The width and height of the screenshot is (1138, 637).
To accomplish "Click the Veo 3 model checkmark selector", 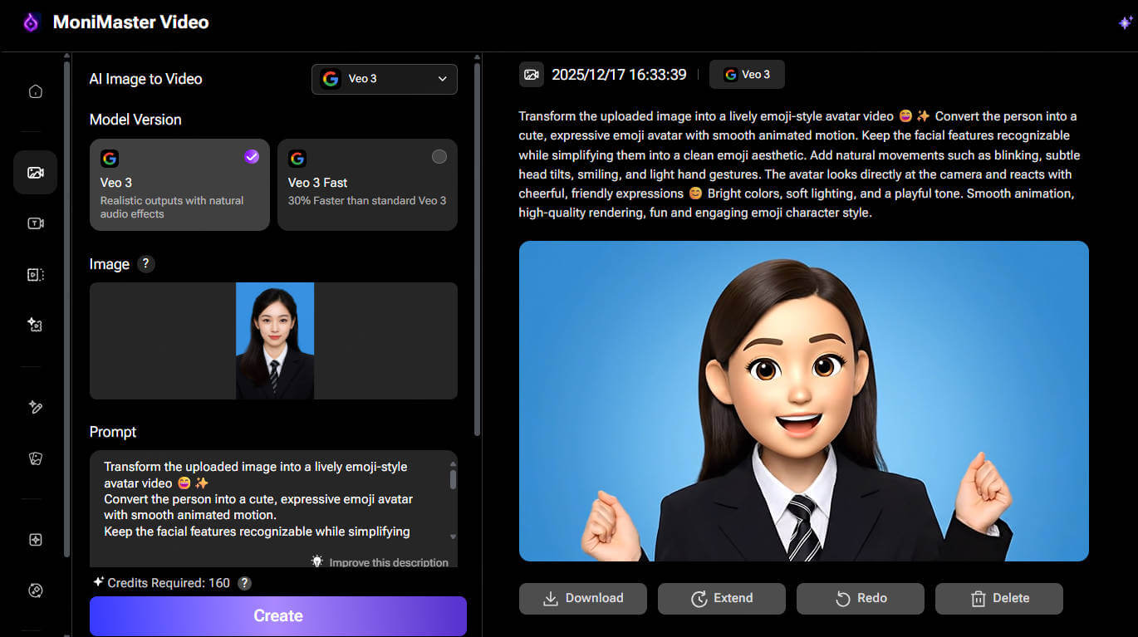I will pos(251,156).
